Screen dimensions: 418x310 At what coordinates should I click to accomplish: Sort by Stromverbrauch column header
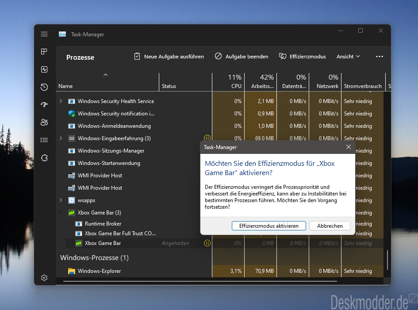(x=363, y=82)
